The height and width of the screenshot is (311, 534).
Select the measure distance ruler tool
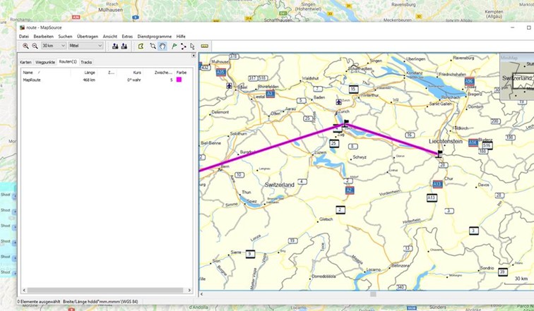click(x=205, y=46)
